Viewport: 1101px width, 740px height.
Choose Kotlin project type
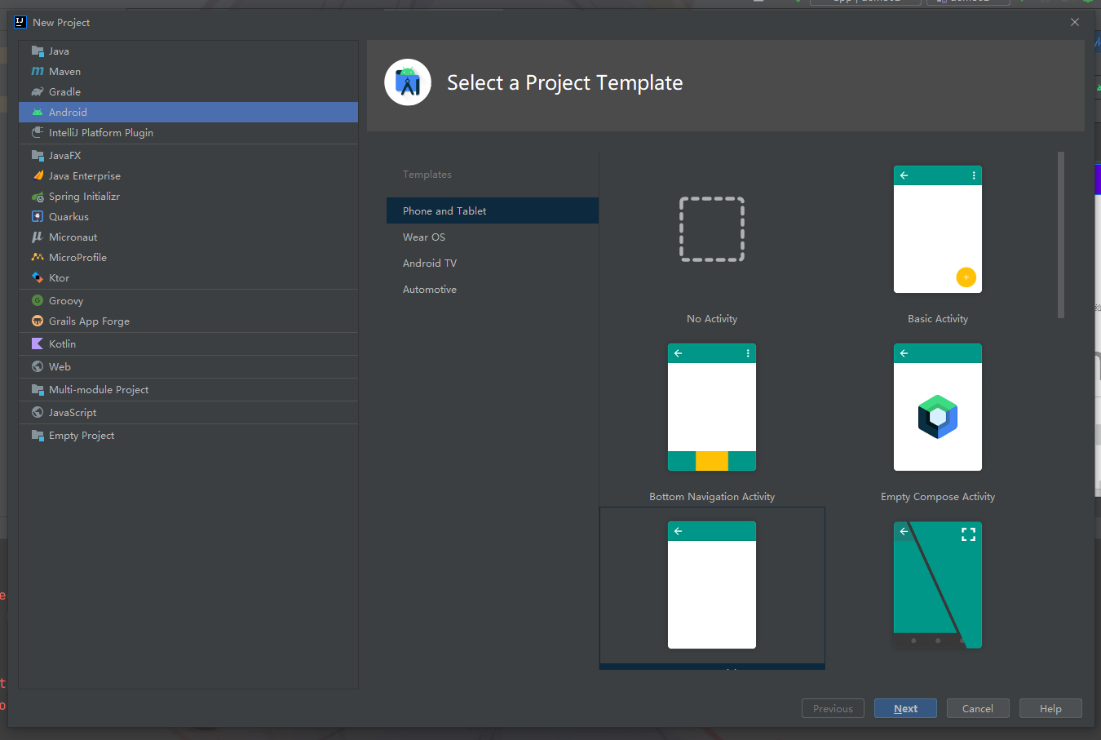(x=188, y=344)
